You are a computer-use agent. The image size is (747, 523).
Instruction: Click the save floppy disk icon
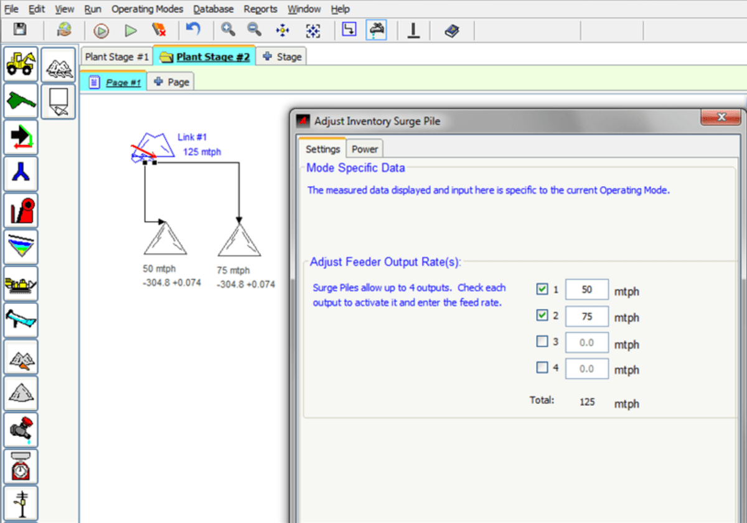click(20, 30)
